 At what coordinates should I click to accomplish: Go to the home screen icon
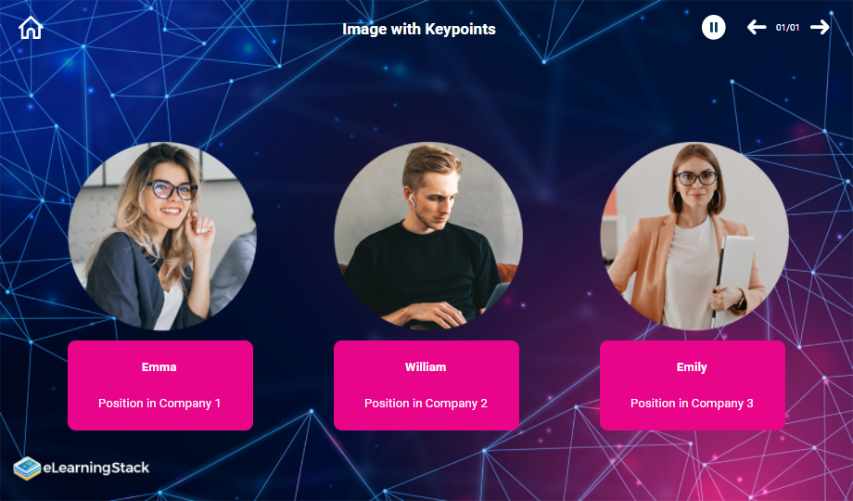(x=31, y=28)
